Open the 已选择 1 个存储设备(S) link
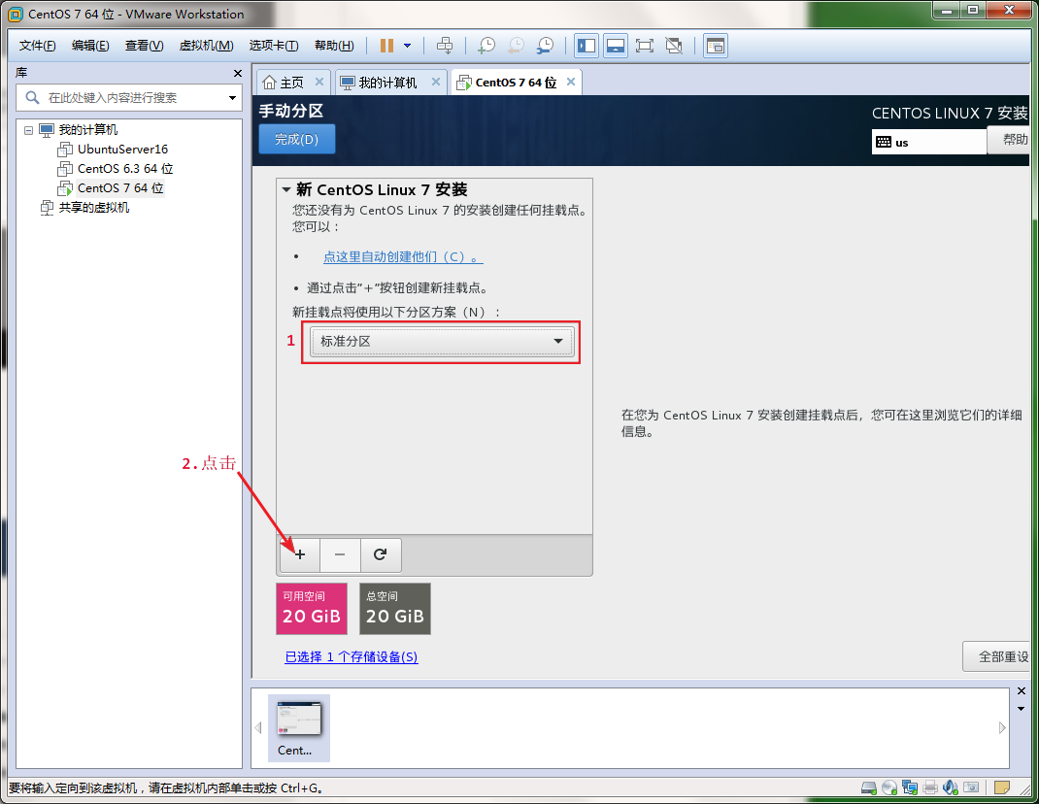The image size is (1039, 804). point(352,656)
